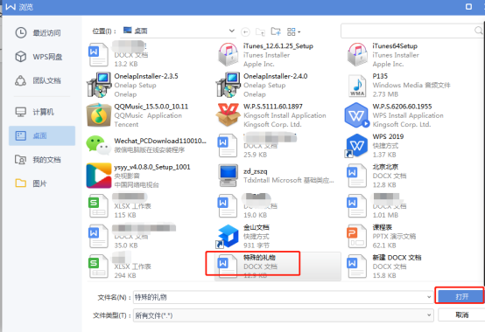
Task: Select the 金山文档 shortcut icon
Action: [x=228, y=237]
